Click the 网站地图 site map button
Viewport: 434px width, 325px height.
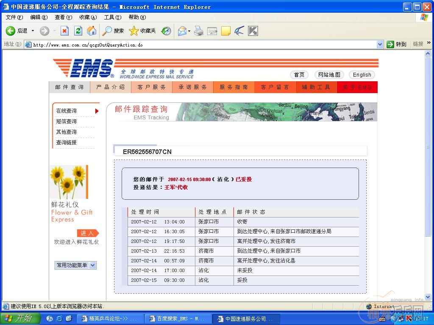[x=329, y=75]
